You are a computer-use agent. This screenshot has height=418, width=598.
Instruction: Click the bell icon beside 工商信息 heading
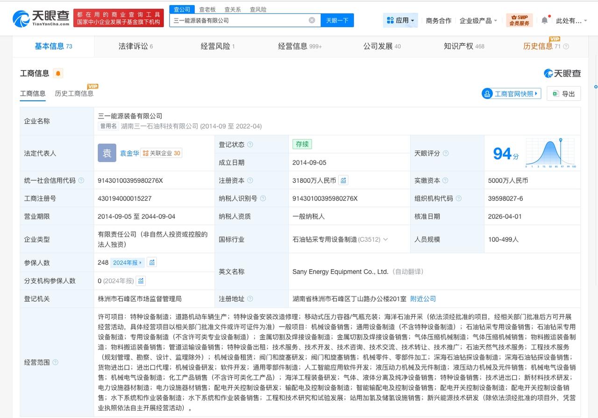click(x=58, y=73)
